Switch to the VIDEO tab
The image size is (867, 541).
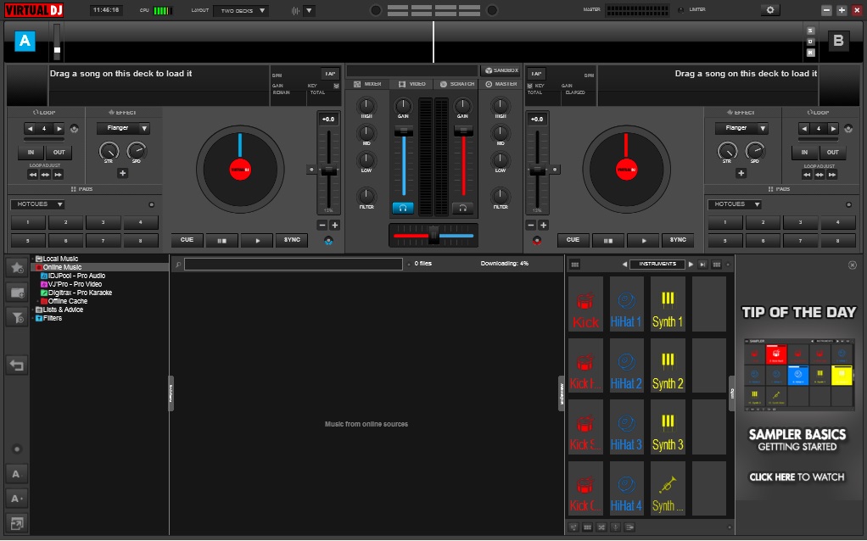(x=412, y=84)
